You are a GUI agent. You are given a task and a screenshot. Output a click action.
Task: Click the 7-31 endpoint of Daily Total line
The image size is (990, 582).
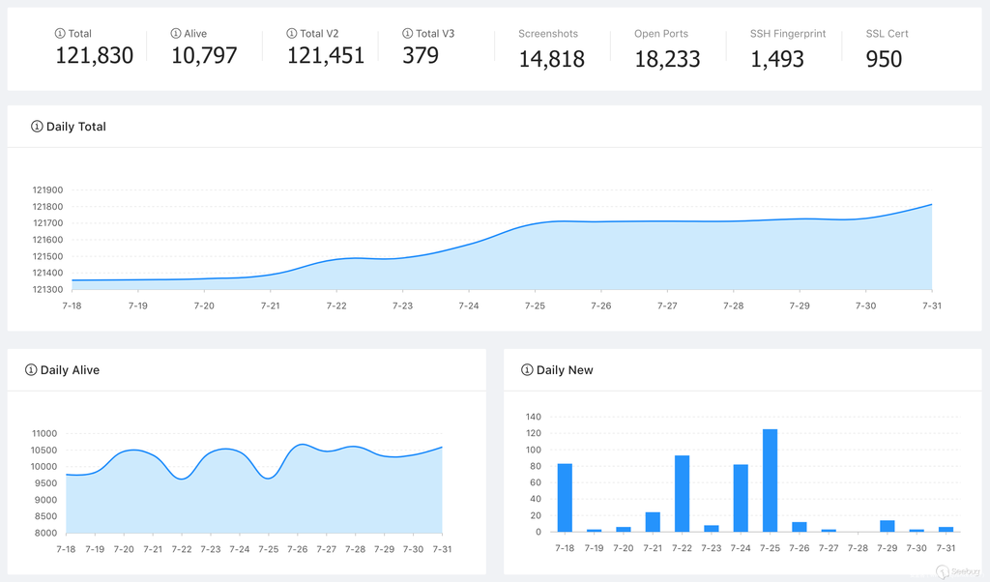click(x=931, y=204)
